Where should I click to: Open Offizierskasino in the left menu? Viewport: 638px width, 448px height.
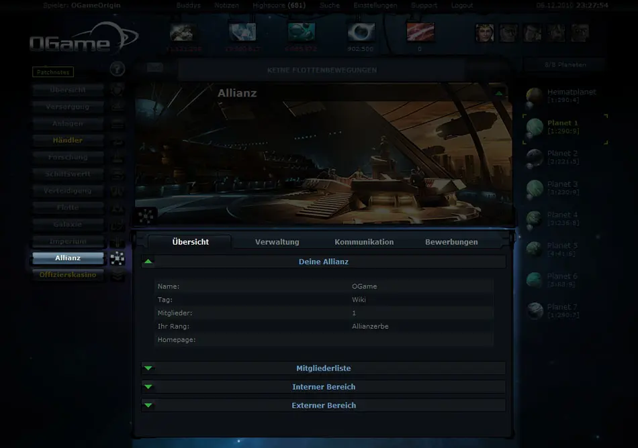pos(68,275)
